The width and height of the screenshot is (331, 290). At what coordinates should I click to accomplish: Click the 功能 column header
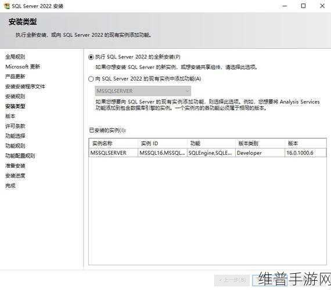(x=211, y=143)
